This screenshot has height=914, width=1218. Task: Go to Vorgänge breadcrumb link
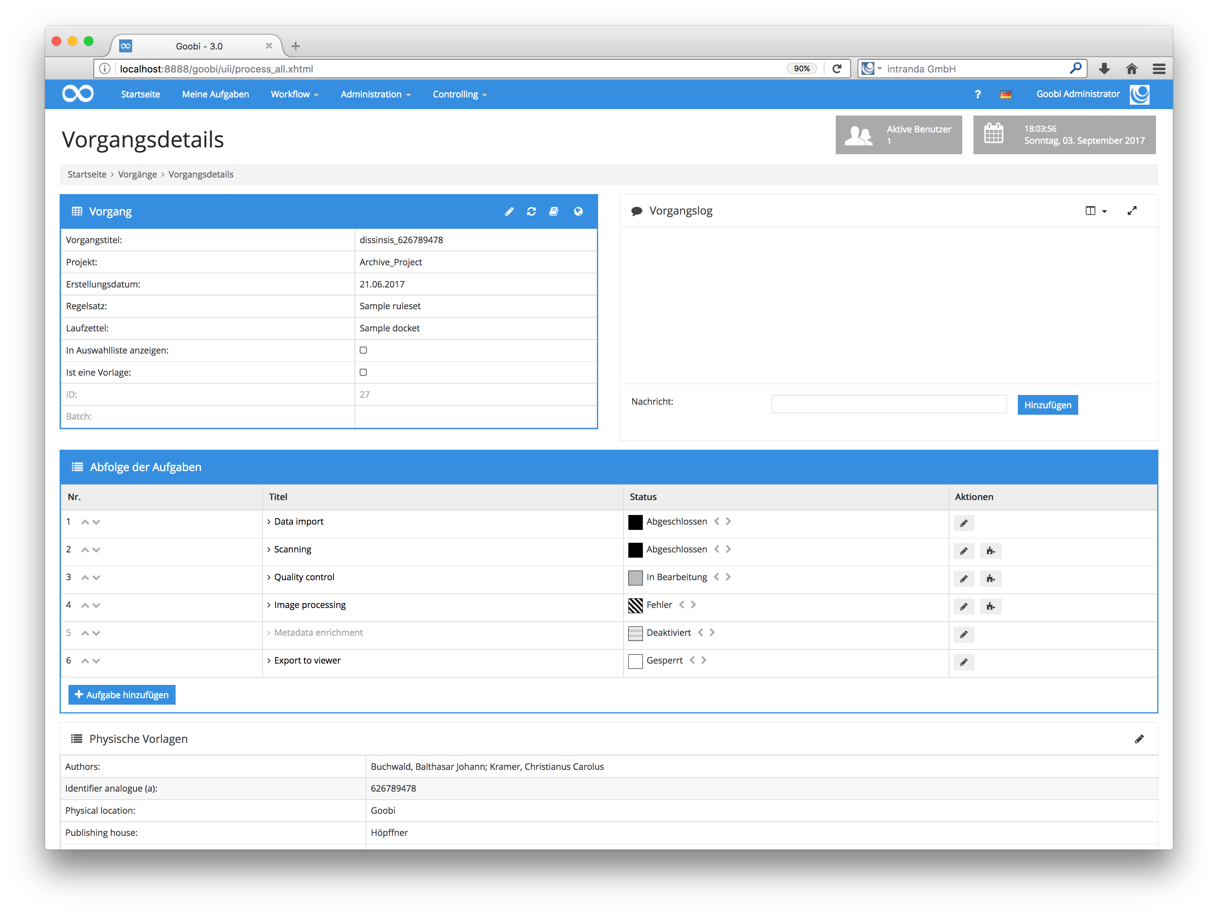[x=137, y=174]
